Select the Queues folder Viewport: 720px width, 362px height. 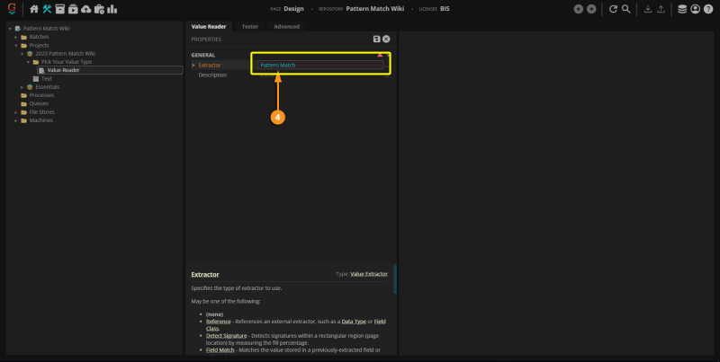[39, 103]
